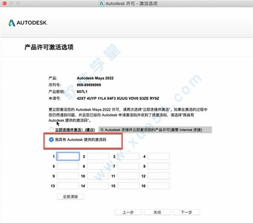253x223 pixels.
Task: Select 'I have an Autodesk activation code' option
Action: [x=51, y=140]
